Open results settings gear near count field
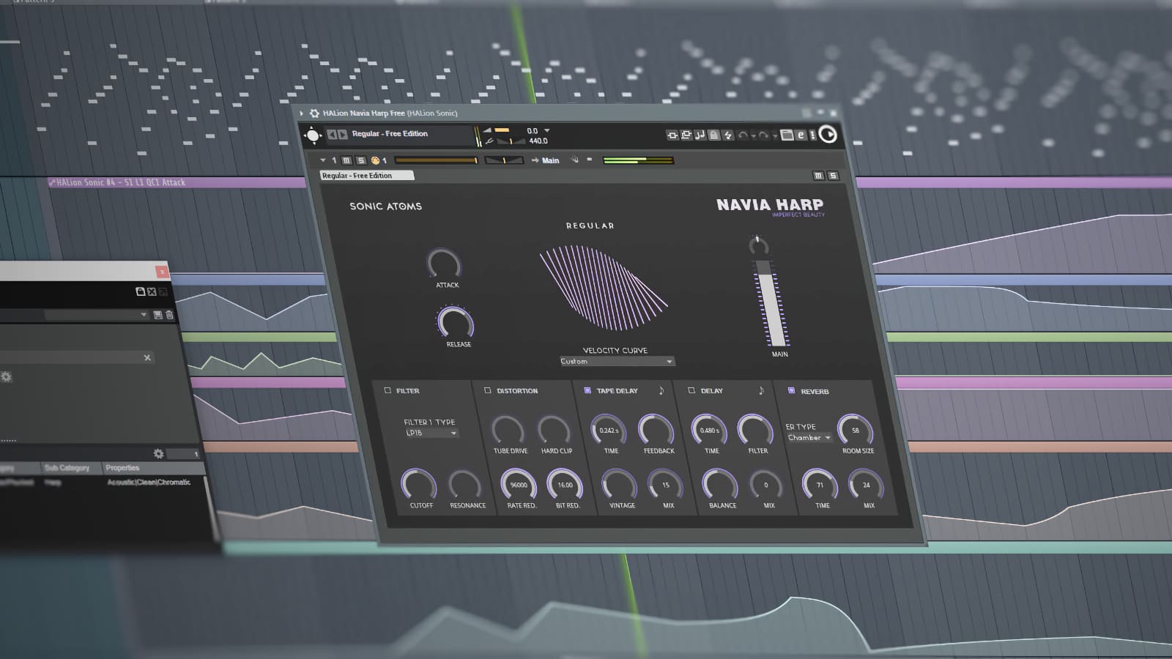This screenshot has height=659, width=1172. (x=158, y=454)
